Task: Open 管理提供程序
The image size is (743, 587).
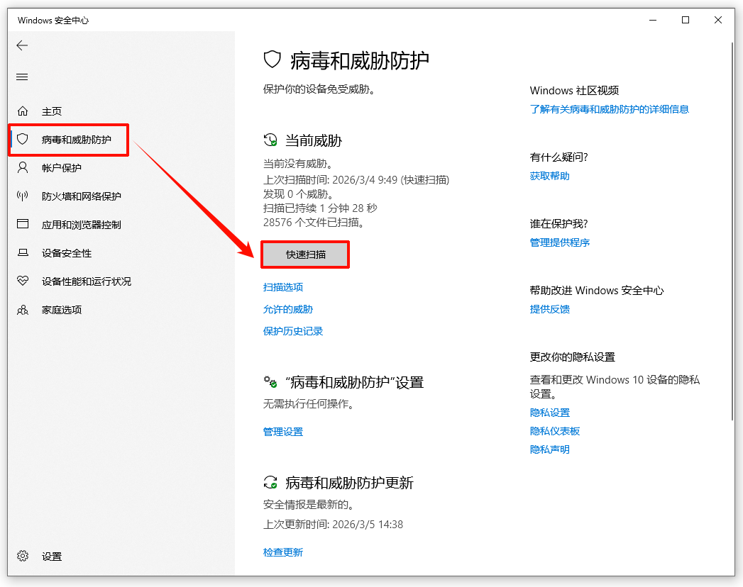Action: click(x=560, y=242)
